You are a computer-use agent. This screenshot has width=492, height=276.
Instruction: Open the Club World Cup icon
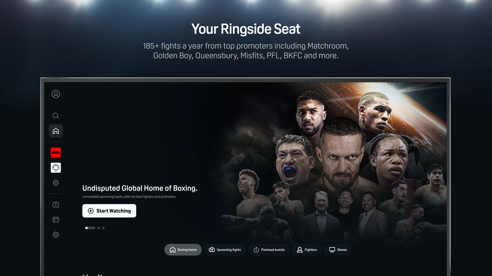pos(56,168)
